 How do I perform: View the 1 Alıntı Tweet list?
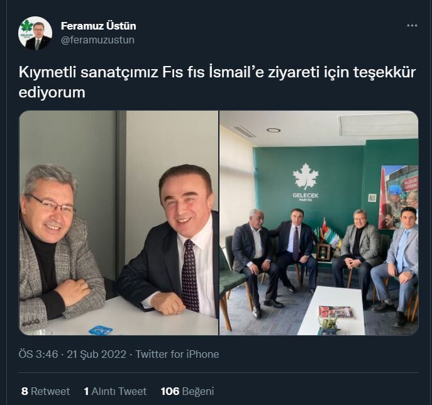coord(115,391)
